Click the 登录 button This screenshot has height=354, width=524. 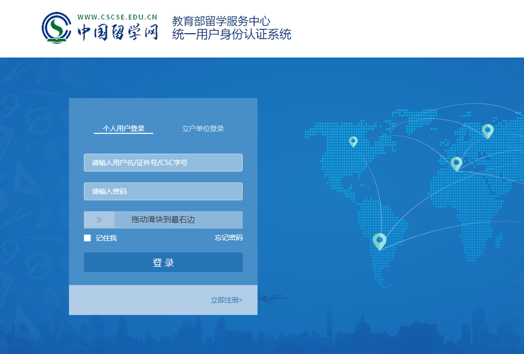pyautogui.click(x=163, y=262)
